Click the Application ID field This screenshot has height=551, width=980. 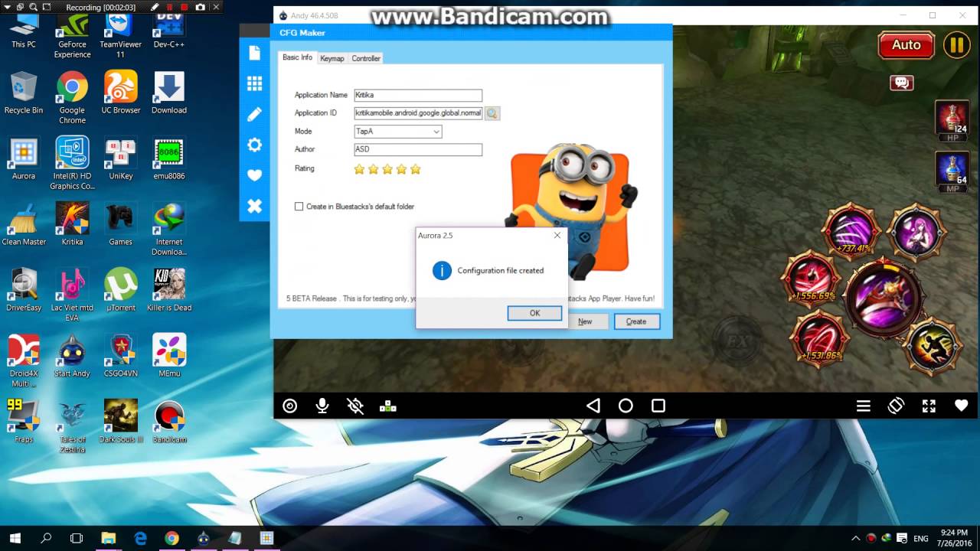point(418,113)
